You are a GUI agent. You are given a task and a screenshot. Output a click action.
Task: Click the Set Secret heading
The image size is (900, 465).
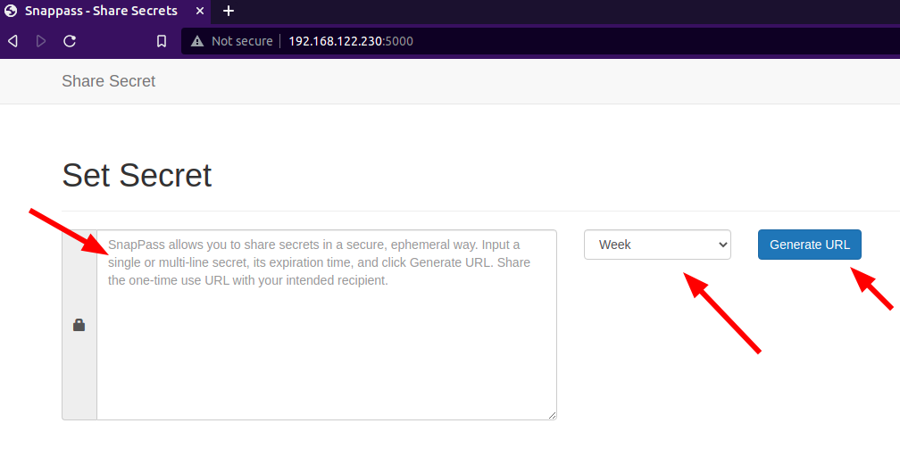point(137,175)
